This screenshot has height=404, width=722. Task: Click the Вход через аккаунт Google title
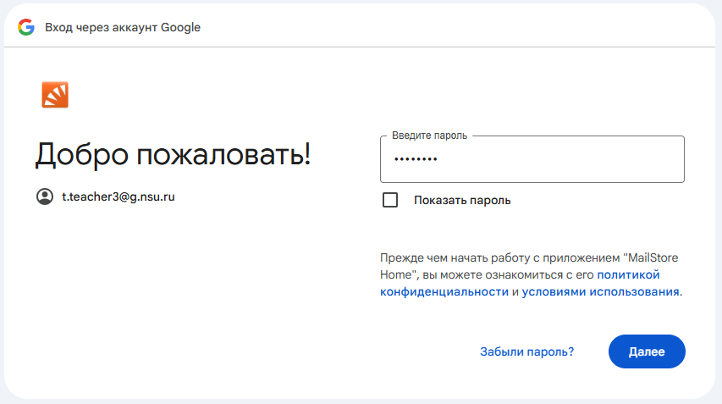point(123,27)
